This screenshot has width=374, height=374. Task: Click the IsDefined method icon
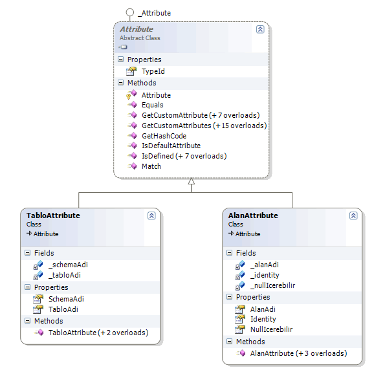pyautogui.click(x=132, y=156)
